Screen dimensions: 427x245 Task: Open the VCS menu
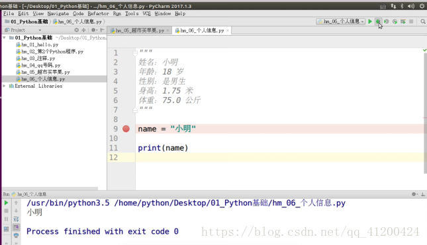[x=147, y=14]
